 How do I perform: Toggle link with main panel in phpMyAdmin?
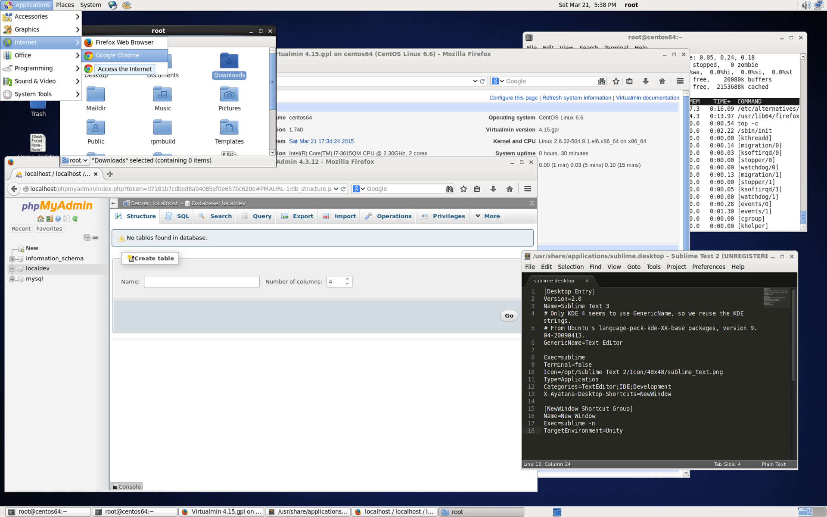[x=95, y=238]
